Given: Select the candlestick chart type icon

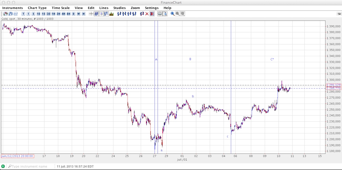Looking at the screenshot, I should [x=6, y=14].
